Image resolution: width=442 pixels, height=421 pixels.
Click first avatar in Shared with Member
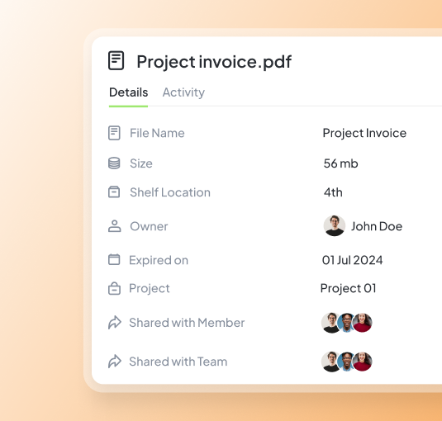tap(330, 323)
